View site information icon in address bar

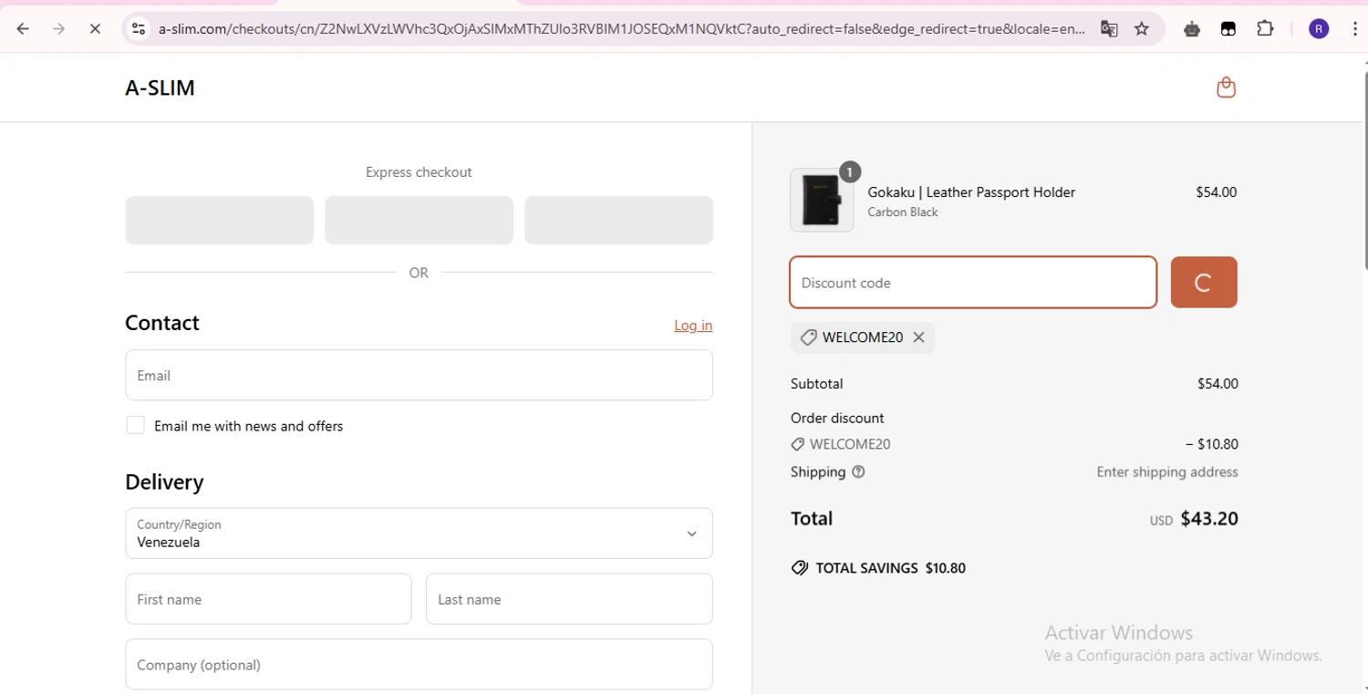139,29
